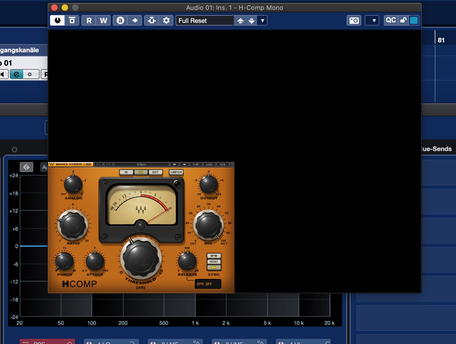456x344 pixels.
Task: Enable the LIMITER button
Action: pyautogui.click(x=176, y=172)
